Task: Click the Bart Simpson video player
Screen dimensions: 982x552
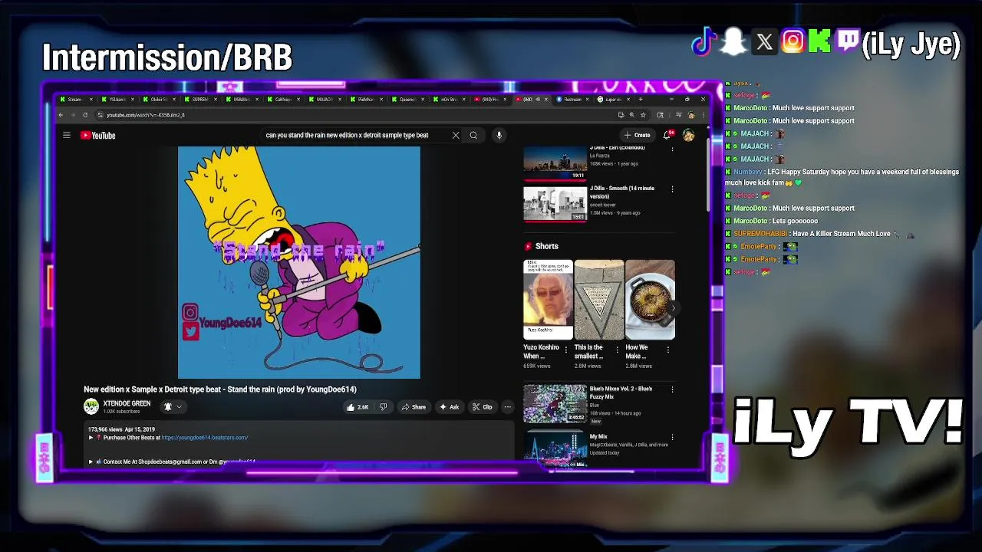Action: (x=299, y=262)
